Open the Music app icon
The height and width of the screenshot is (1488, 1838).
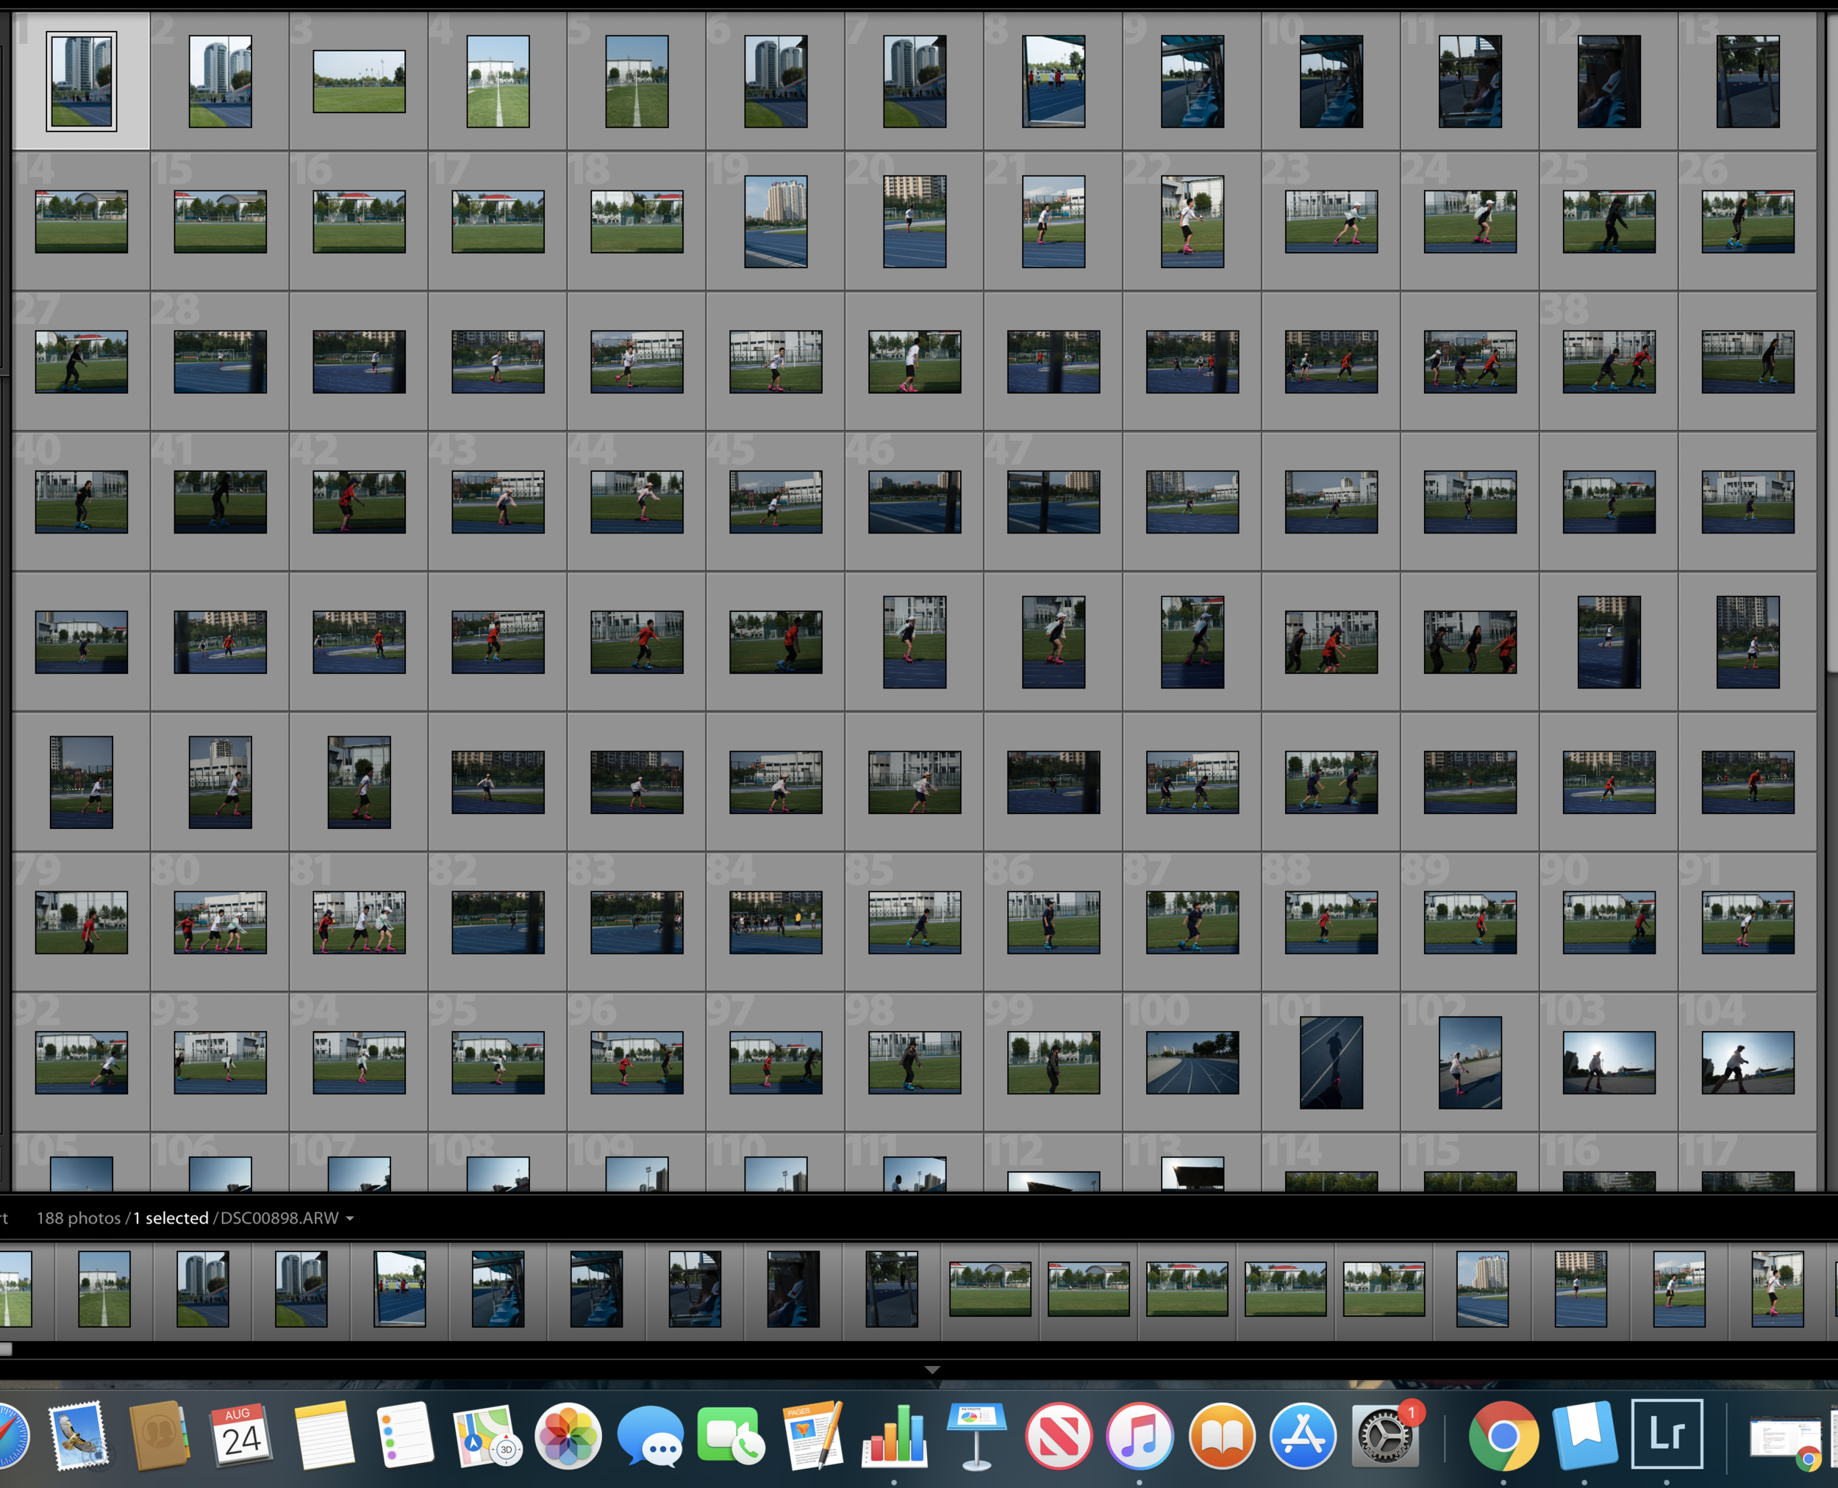tap(1140, 1435)
